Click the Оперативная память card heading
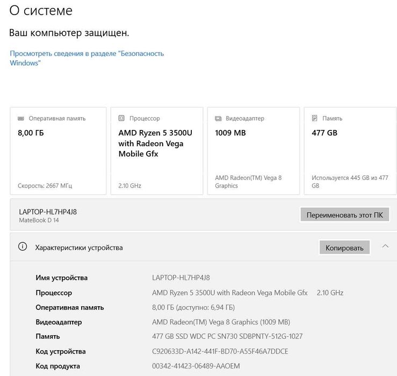397x376 pixels. [x=57, y=118]
